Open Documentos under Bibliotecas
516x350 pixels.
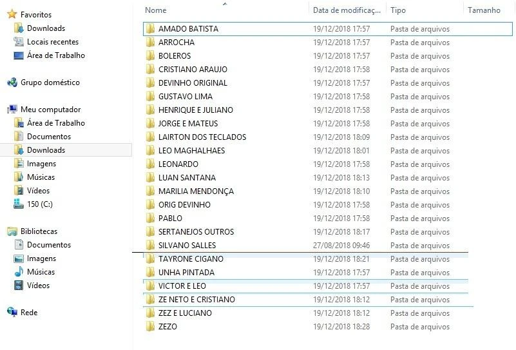[43, 245]
